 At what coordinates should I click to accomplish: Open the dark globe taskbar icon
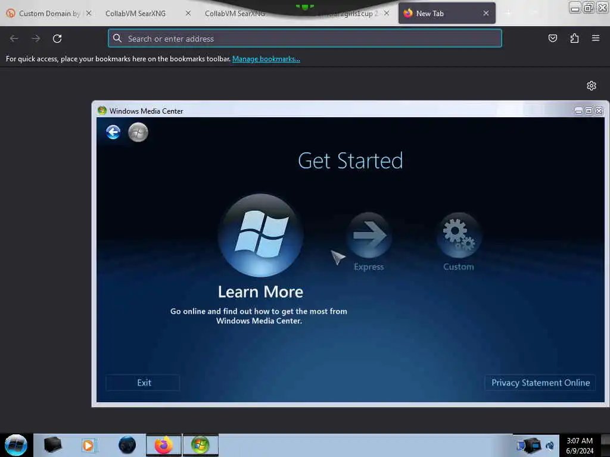coord(127,445)
